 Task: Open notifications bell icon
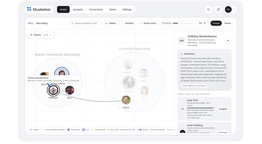218,9
